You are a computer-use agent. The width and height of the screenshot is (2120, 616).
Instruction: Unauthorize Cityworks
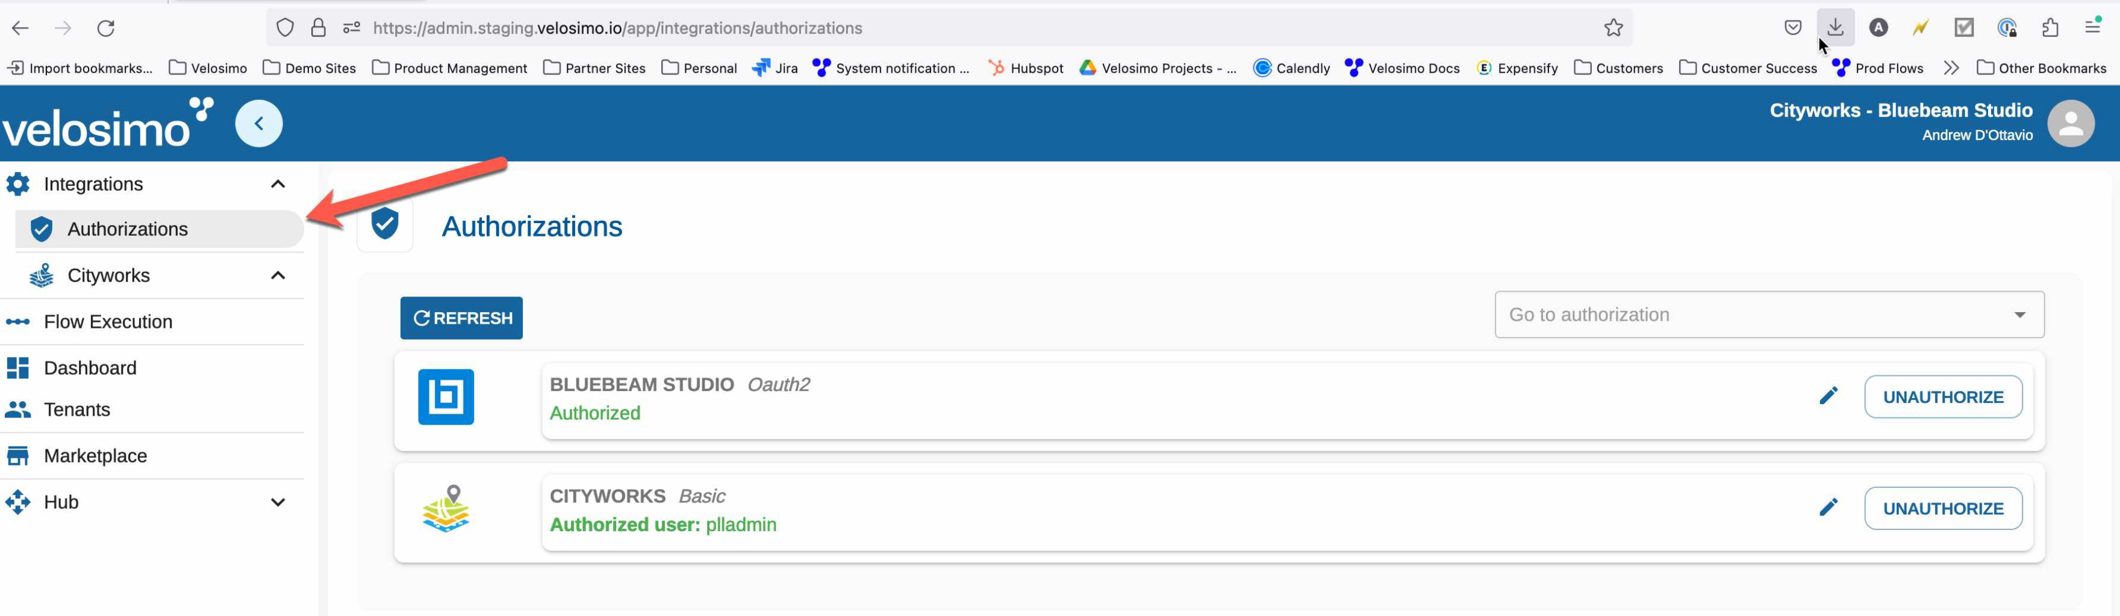1942,508
